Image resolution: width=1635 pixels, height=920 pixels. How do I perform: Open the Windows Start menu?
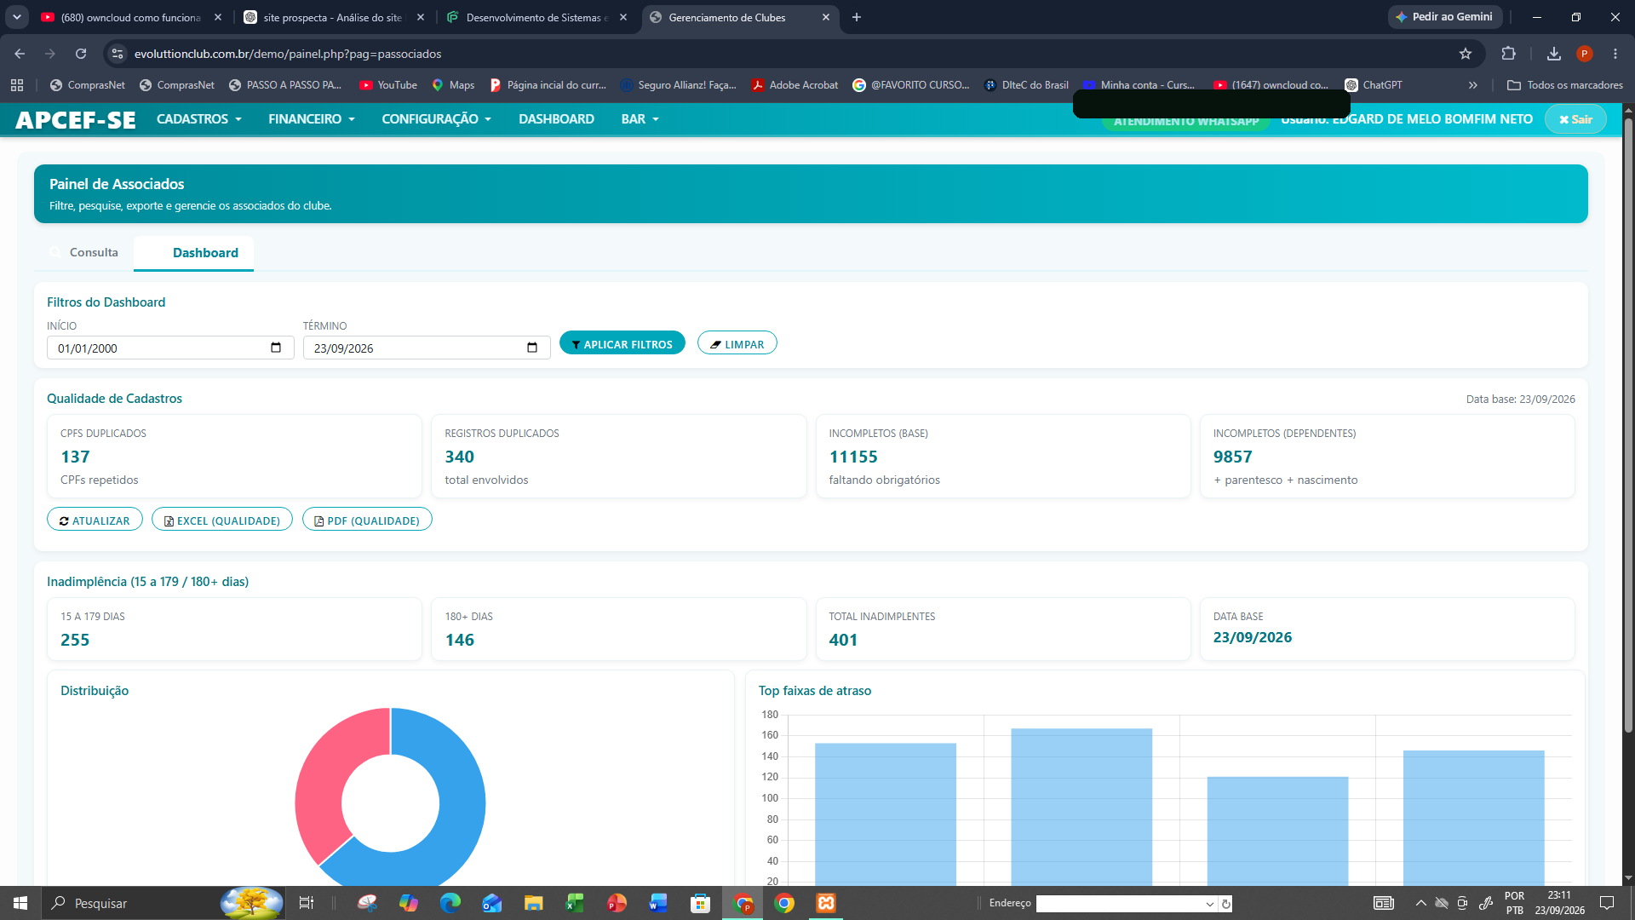click(20, 903)
